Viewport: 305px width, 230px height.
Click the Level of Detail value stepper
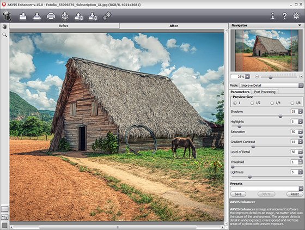301,152
